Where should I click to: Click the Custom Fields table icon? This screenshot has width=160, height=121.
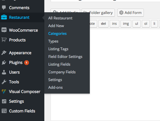coord(4,111)
